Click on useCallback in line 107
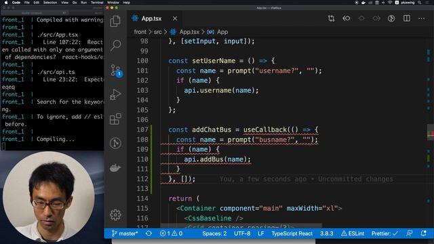 (265, 129)
